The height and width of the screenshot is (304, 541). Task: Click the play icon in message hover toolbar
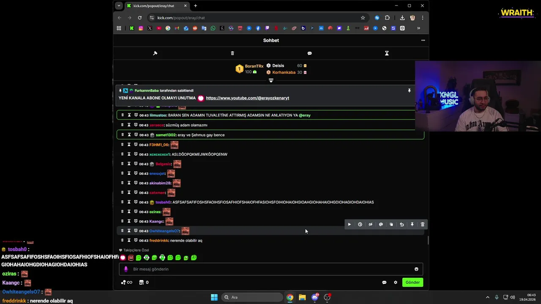tap(349, 225)
